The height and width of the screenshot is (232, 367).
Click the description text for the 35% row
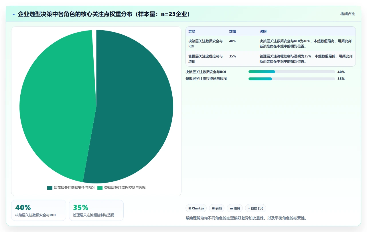306,59
